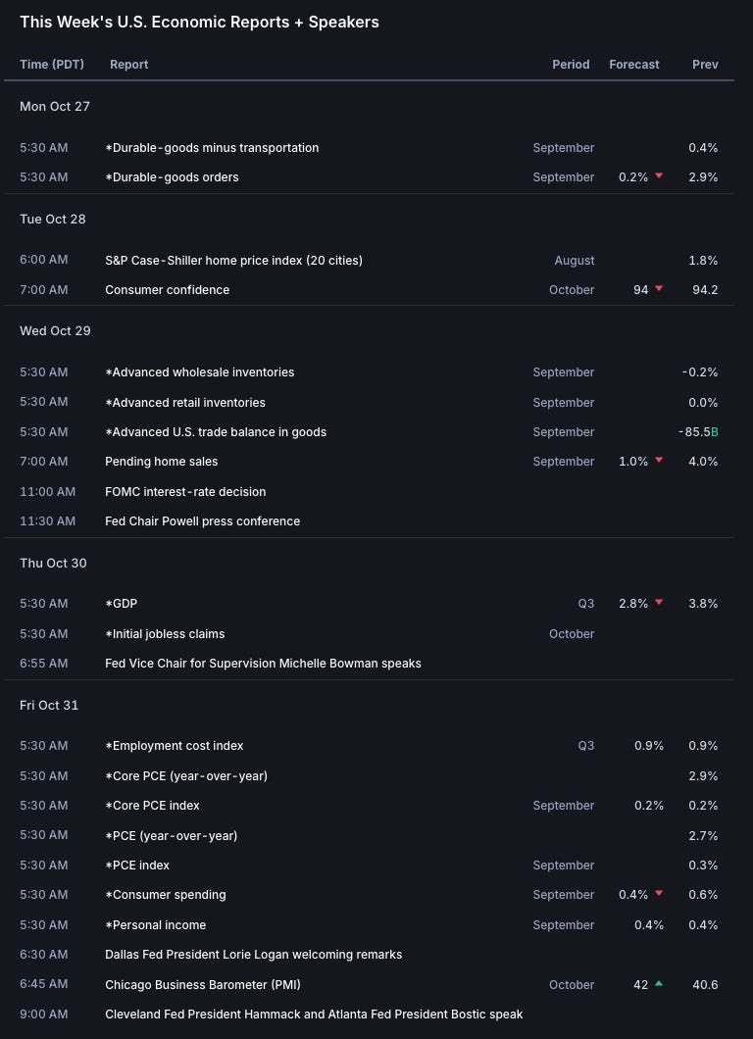The image size is (753, 1039).
Task: Click the S&P Case-Shiller home price index report
Action: (233, 260)
